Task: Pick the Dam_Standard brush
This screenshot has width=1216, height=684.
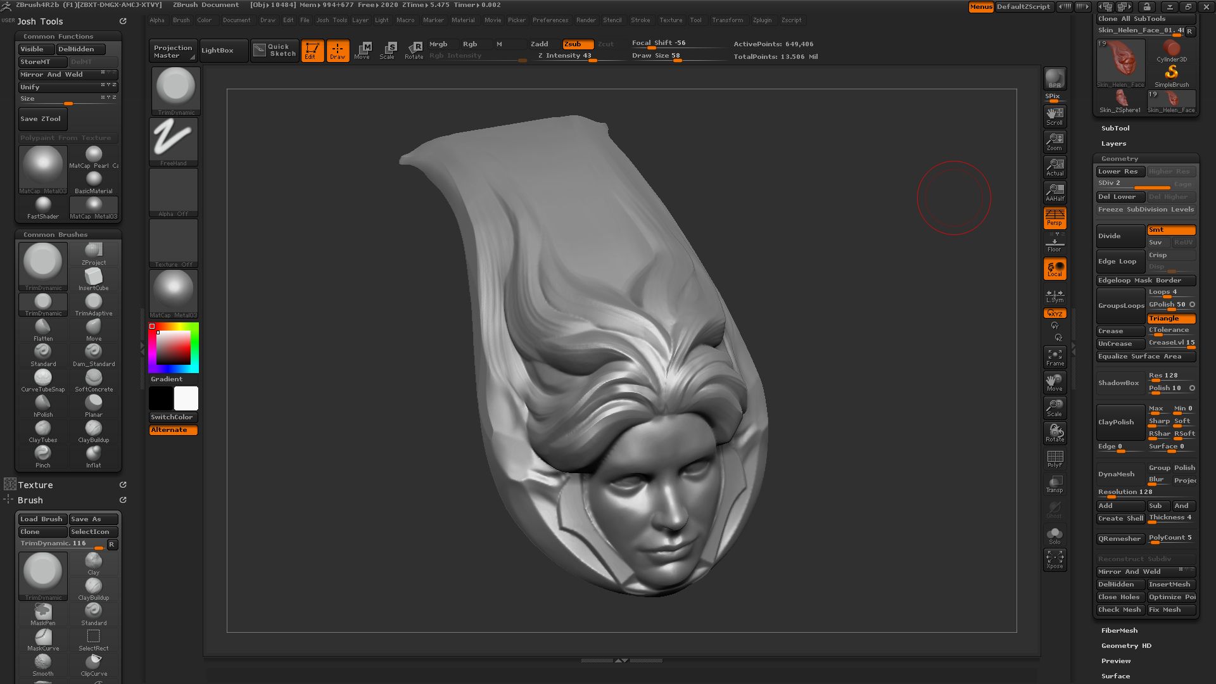Action: pos(94,355)
